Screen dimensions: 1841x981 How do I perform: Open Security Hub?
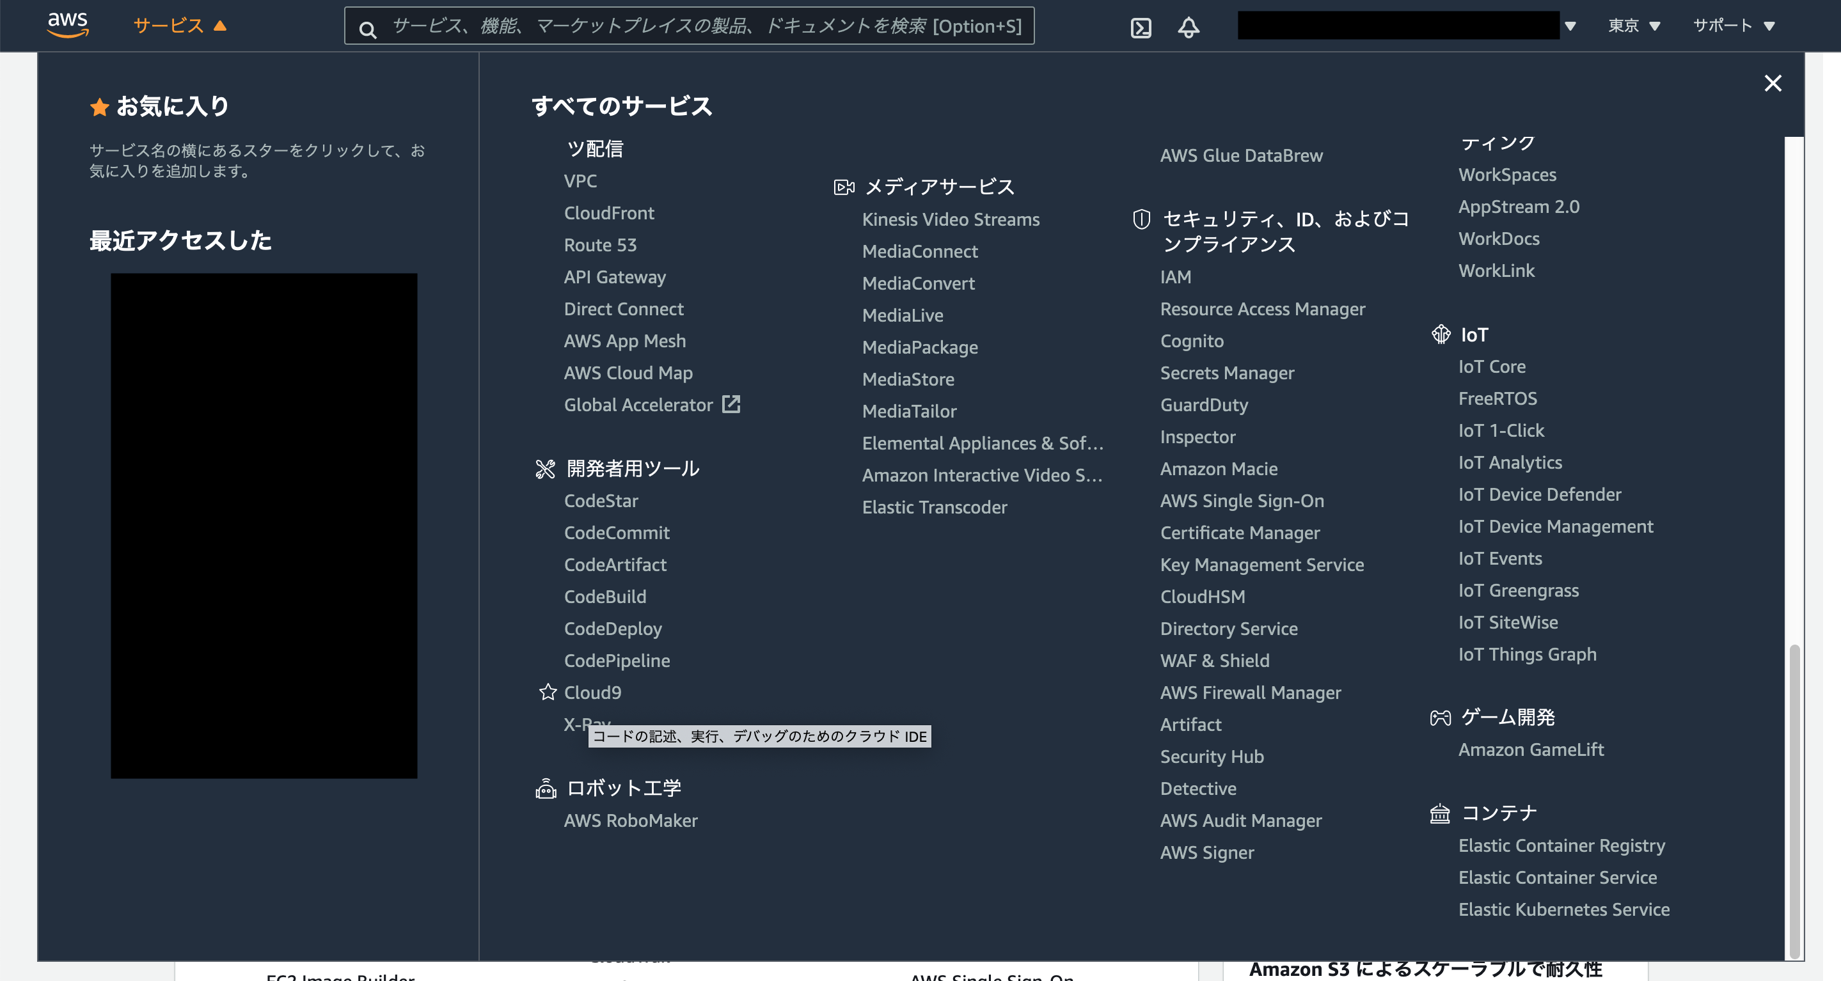coord(1212,757)
